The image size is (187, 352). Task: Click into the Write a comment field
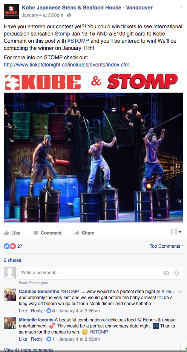pyautogui.click(x=101, y=273)
